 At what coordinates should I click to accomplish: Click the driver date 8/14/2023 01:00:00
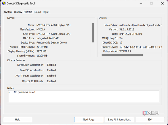[x=131, y=34]
